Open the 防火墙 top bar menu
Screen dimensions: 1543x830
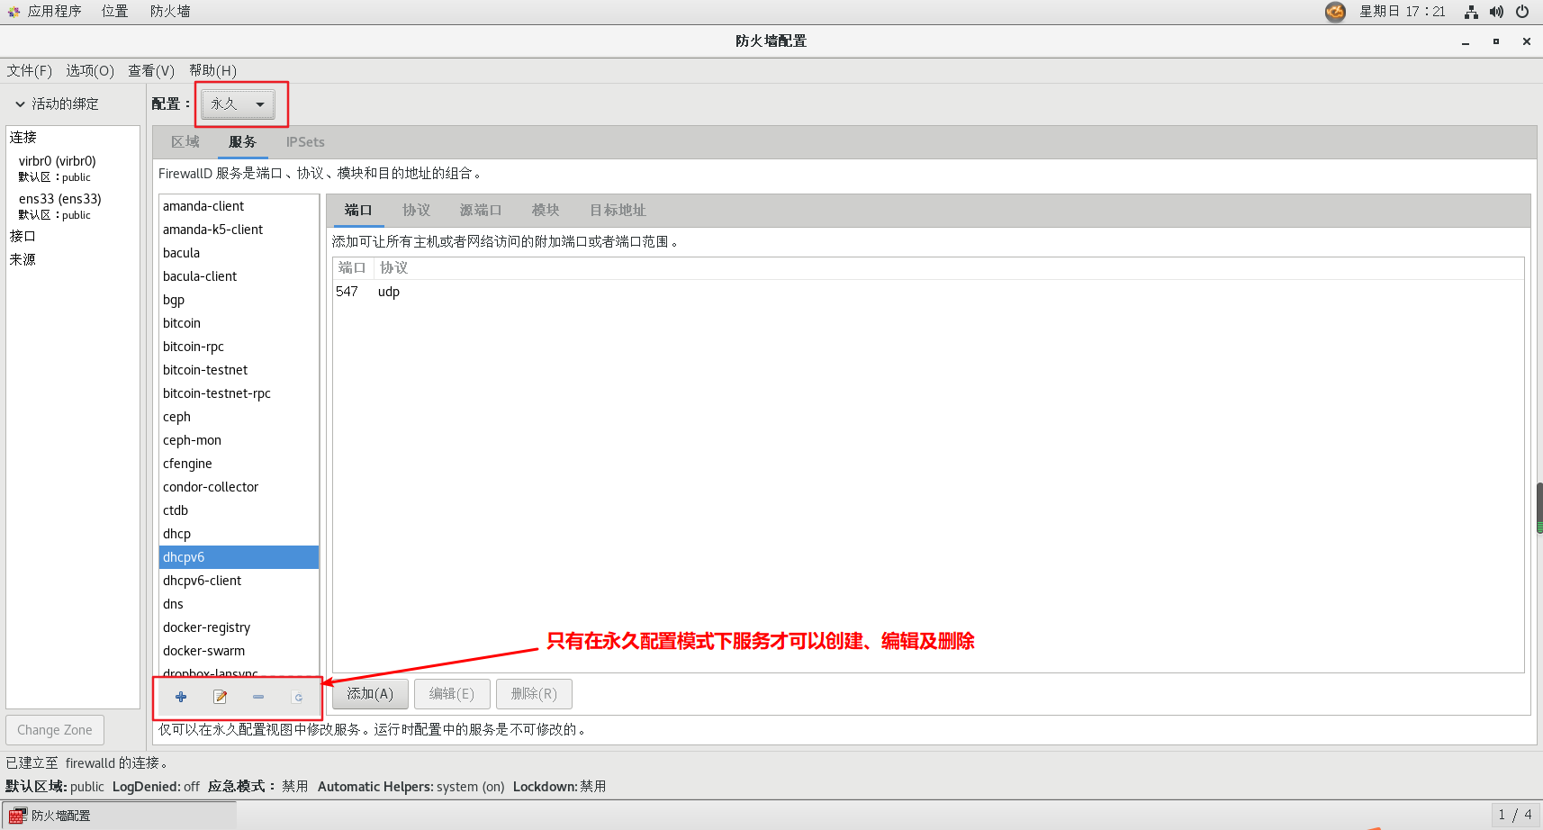click(170, 12)
